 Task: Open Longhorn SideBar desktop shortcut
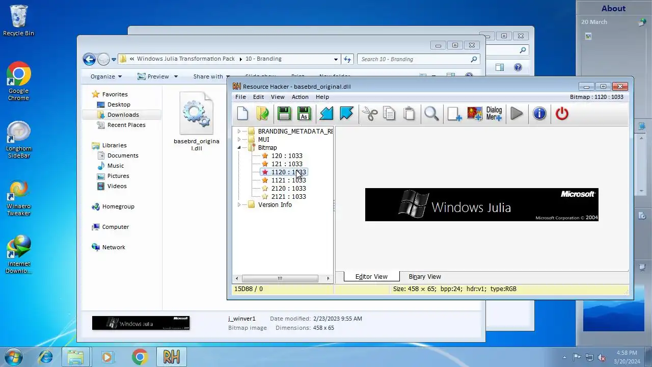coord(19,140)
